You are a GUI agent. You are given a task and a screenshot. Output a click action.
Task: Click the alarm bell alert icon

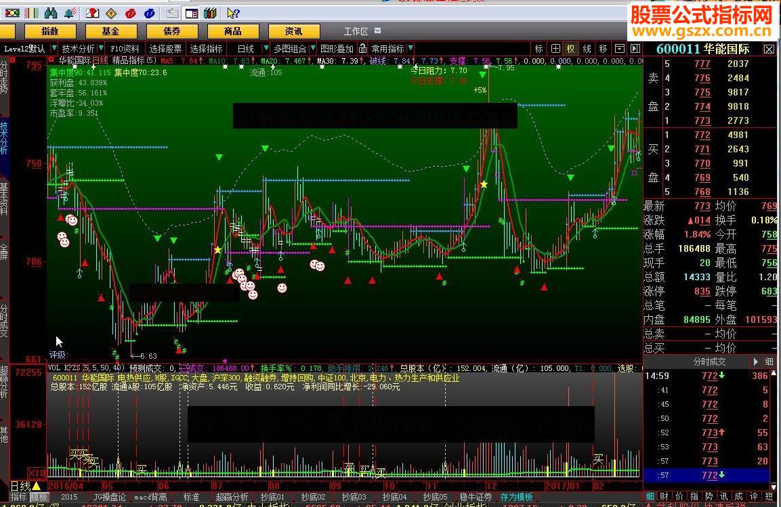point(70,12)
